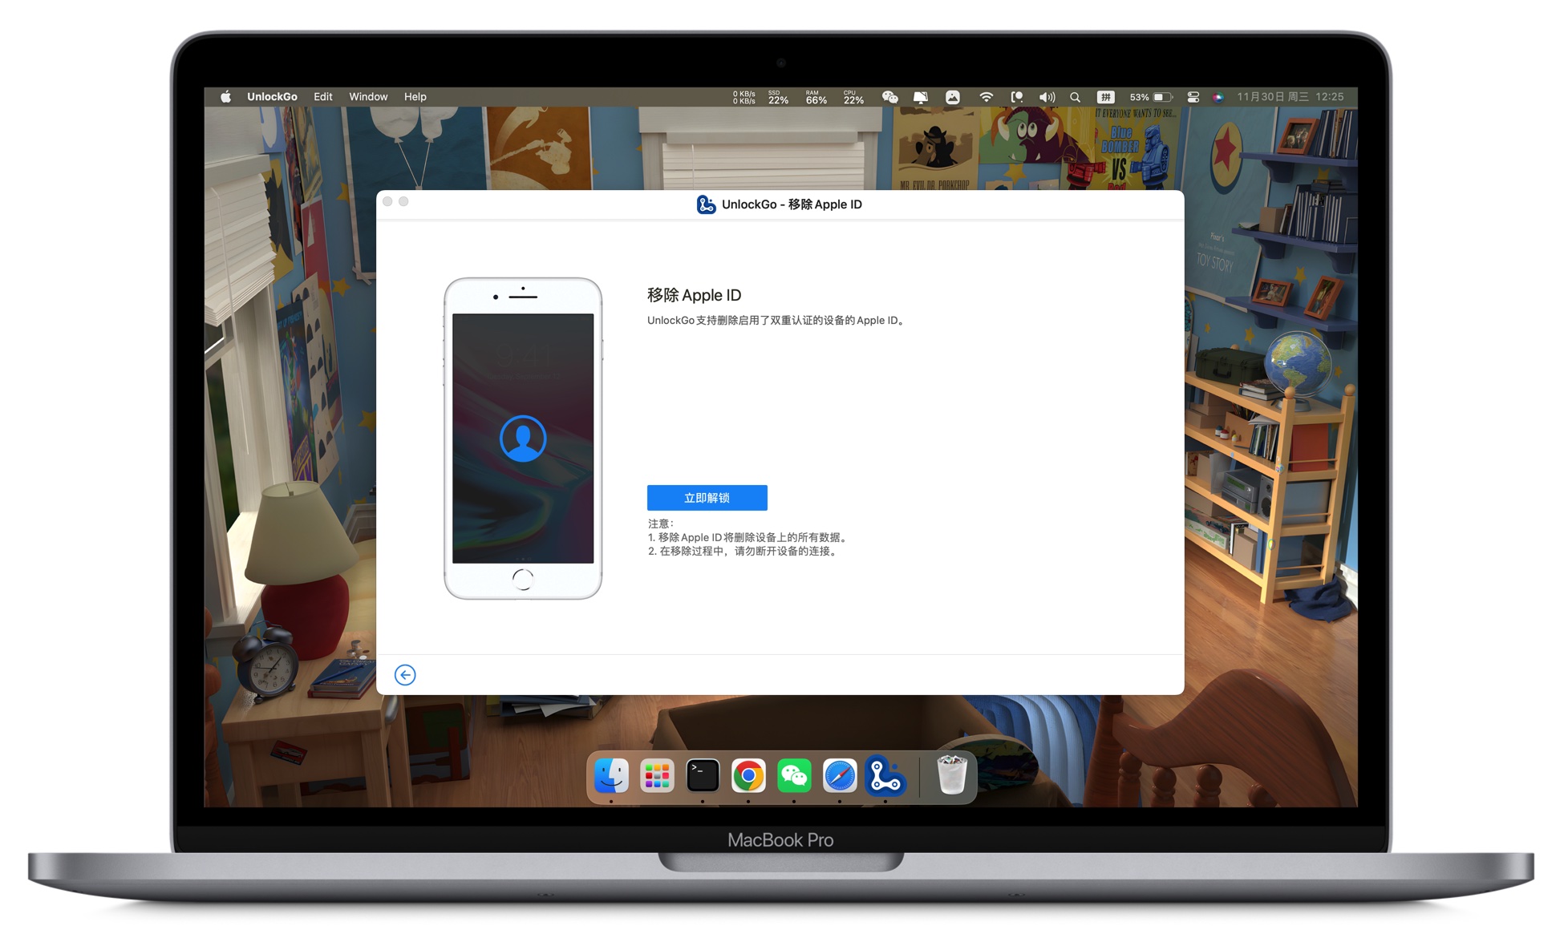
Task: Click the SSD 22% usage indicator
Action: pos(778,97)
